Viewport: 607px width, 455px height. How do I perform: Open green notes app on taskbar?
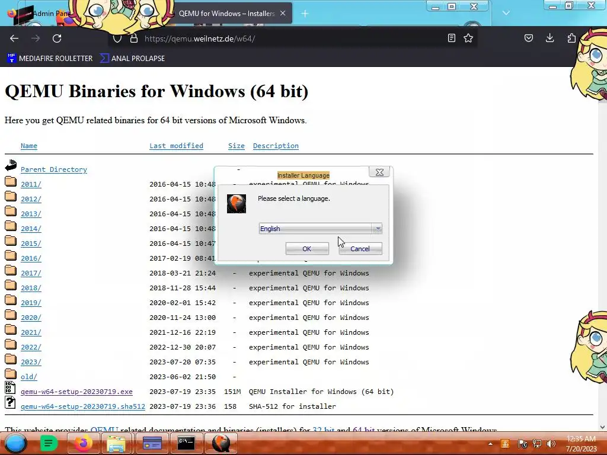pyautogui.click(x=49, y=443)
